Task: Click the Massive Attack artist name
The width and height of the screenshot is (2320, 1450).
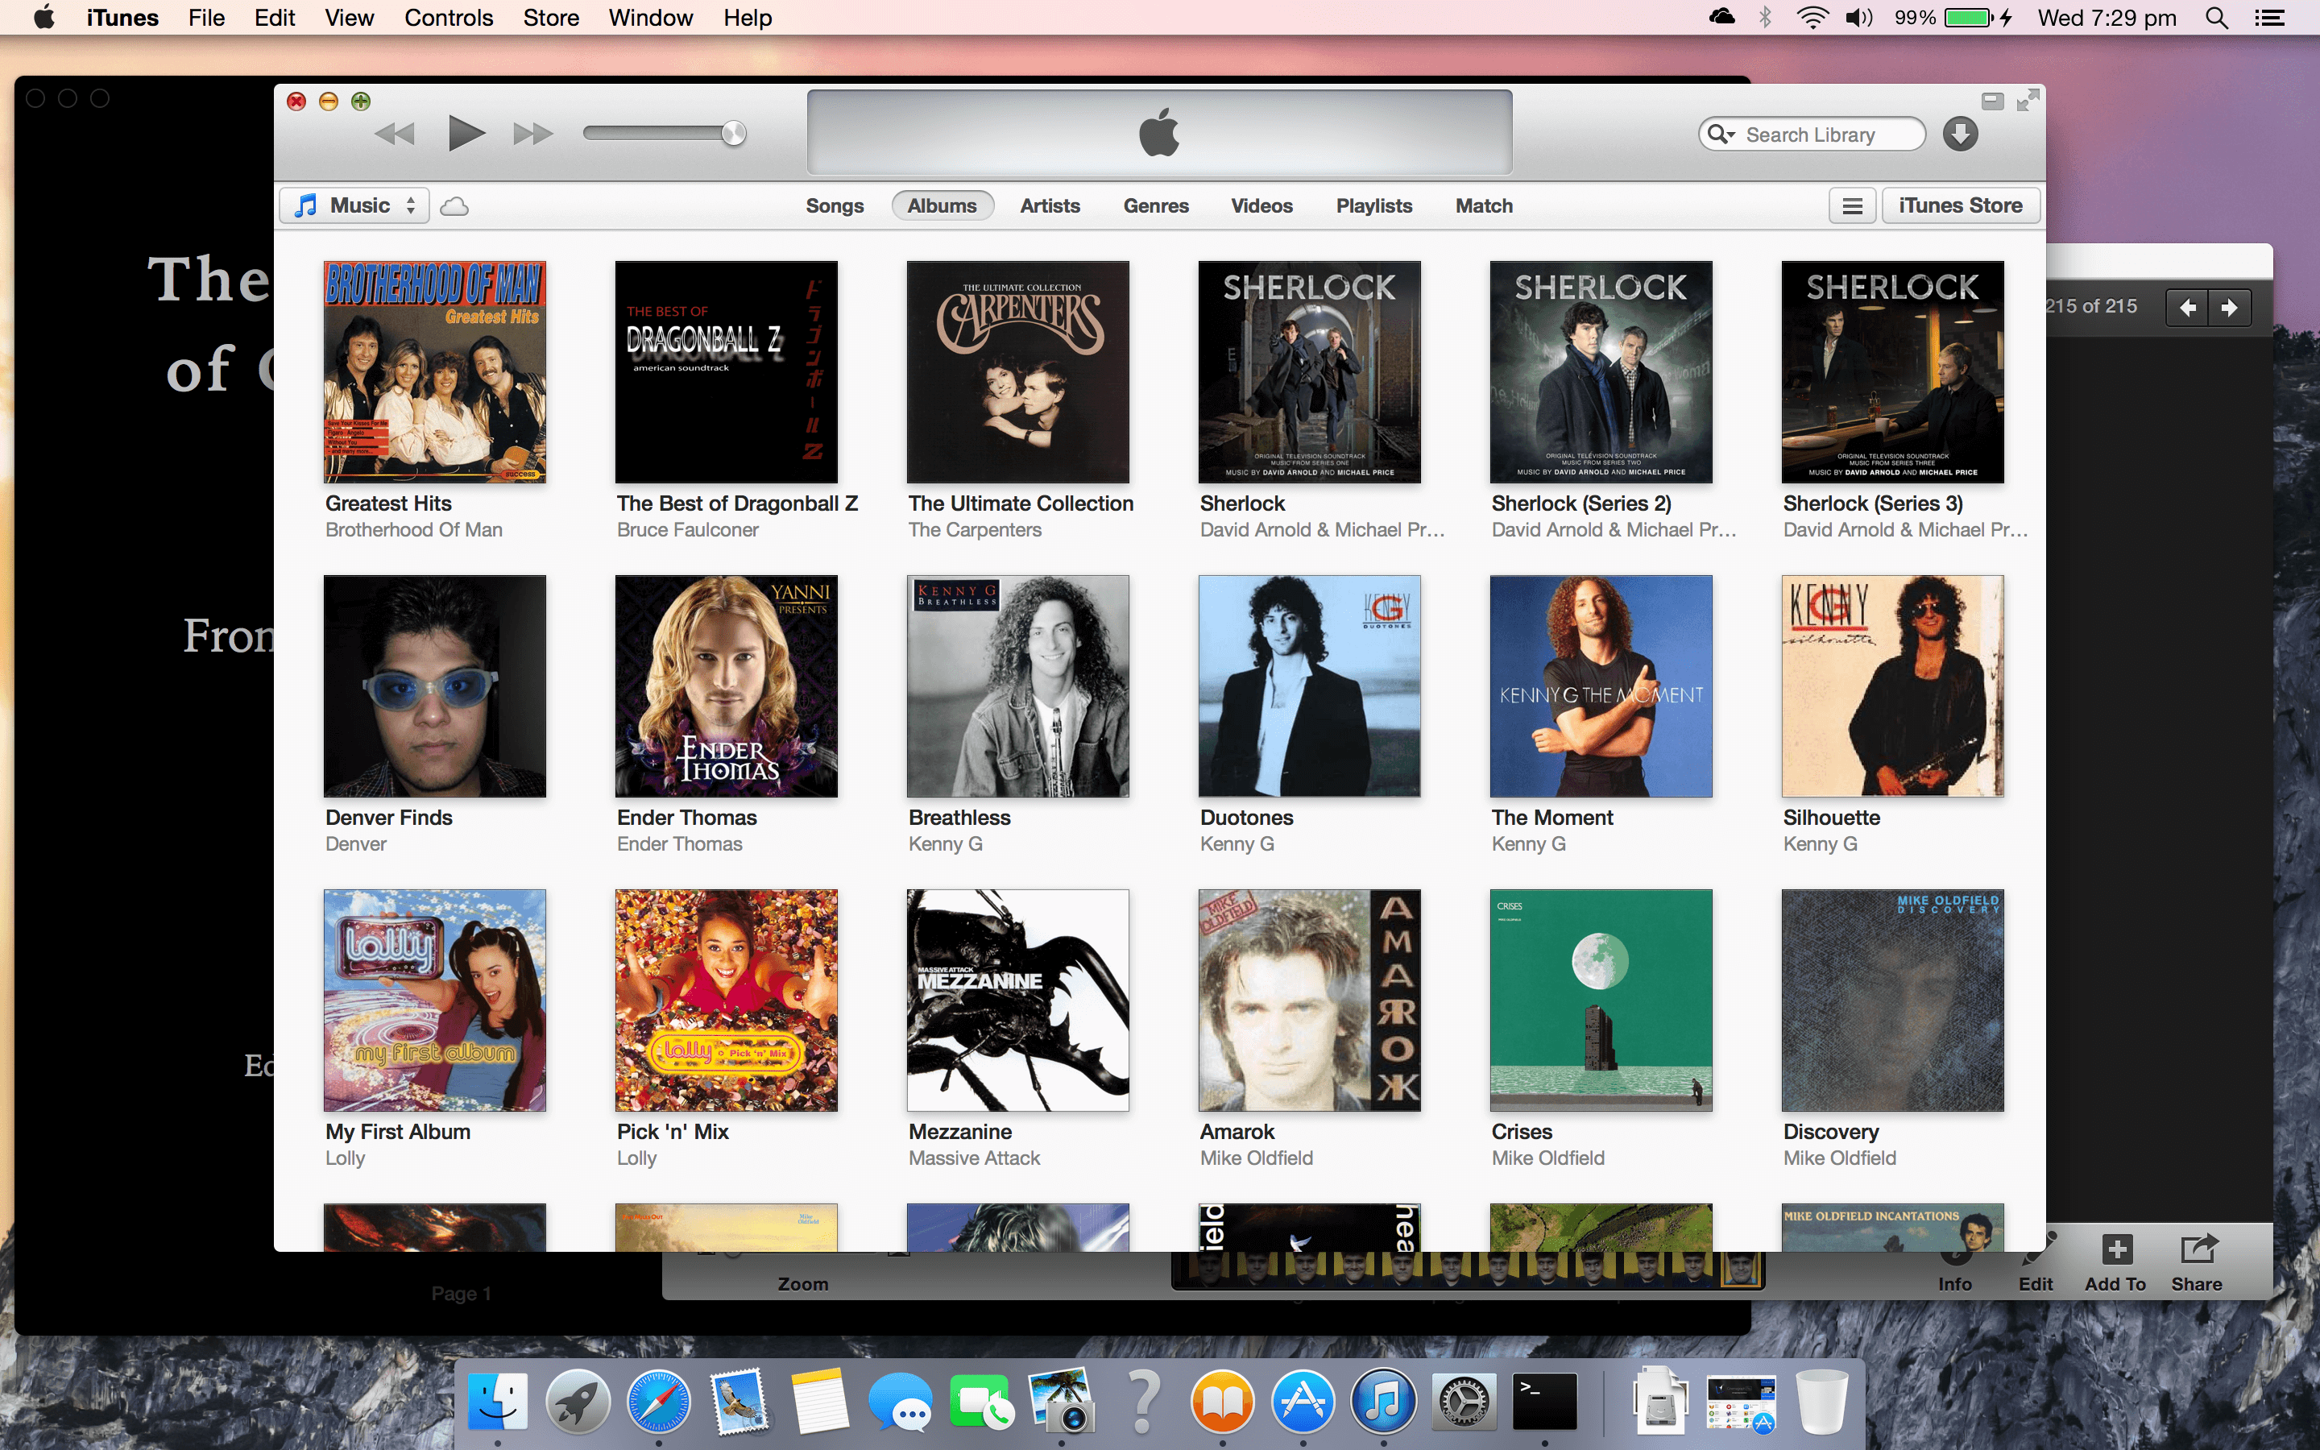Action: (x=974, y=1158)
